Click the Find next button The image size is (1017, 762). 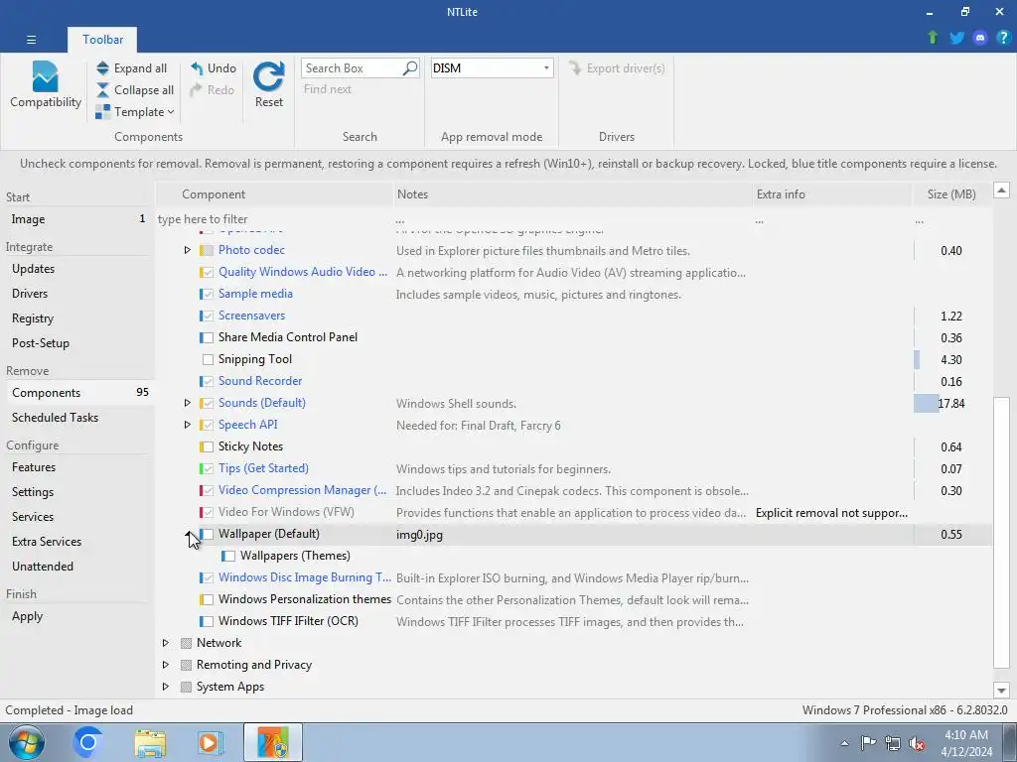click(328, 89)
